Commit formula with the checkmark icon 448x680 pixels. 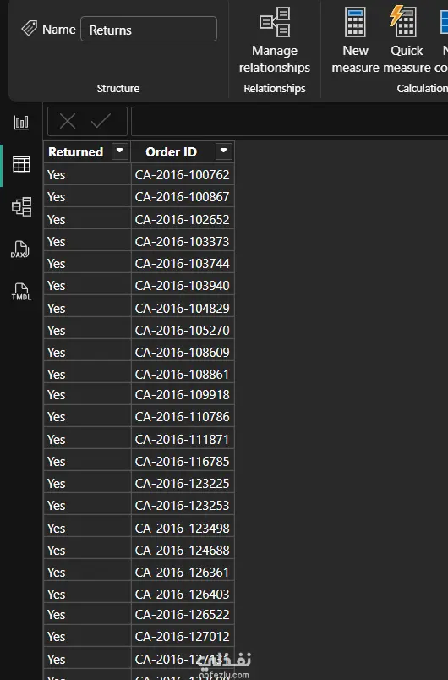101,121
